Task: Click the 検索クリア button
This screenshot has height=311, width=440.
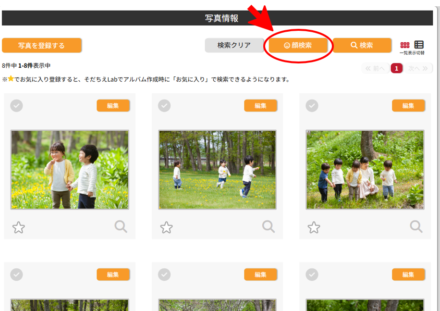Action: [x=234, y=45]
